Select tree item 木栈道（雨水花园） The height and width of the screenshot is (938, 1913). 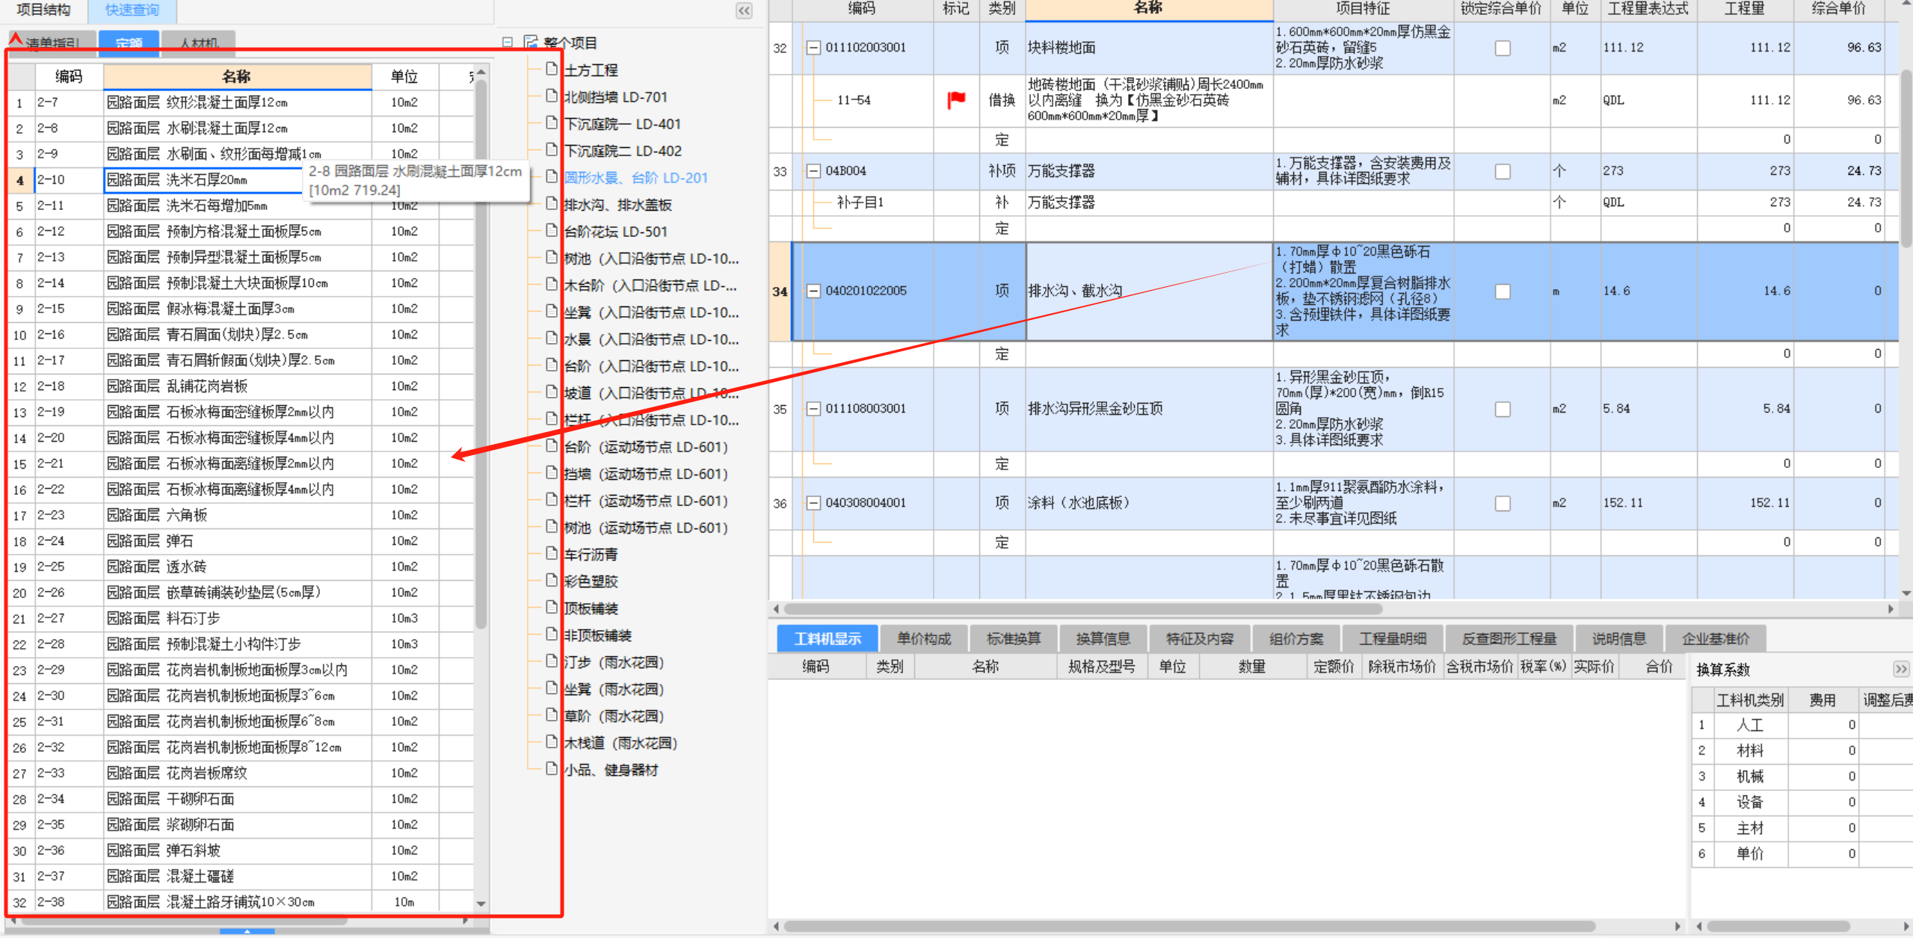pos(620,742)
